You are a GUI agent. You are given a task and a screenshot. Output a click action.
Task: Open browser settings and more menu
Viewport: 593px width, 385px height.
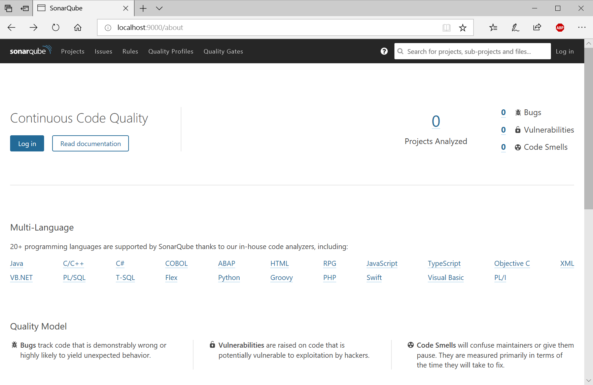click(582, 28)
